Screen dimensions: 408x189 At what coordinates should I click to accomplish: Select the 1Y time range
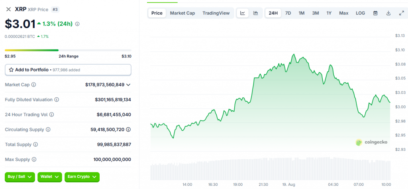[329, 13]
